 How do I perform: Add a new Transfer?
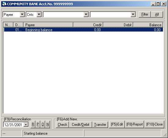point(100,125)
